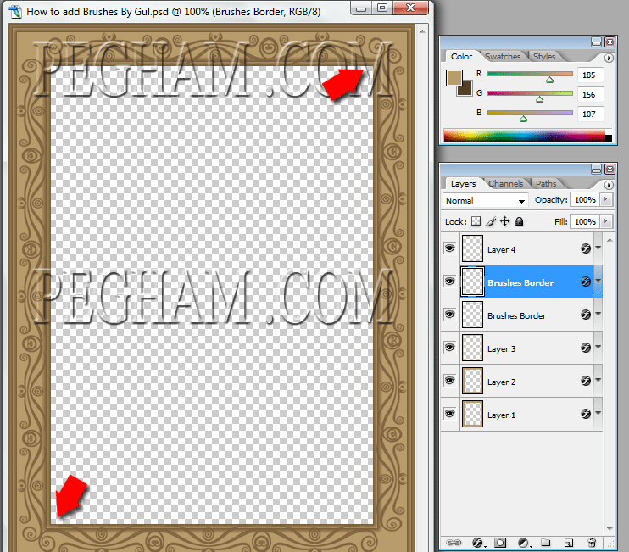Viewport: 629px width, 552px height.
Task: Select Layer 4 by name
Action: click(x=502, y=250)
